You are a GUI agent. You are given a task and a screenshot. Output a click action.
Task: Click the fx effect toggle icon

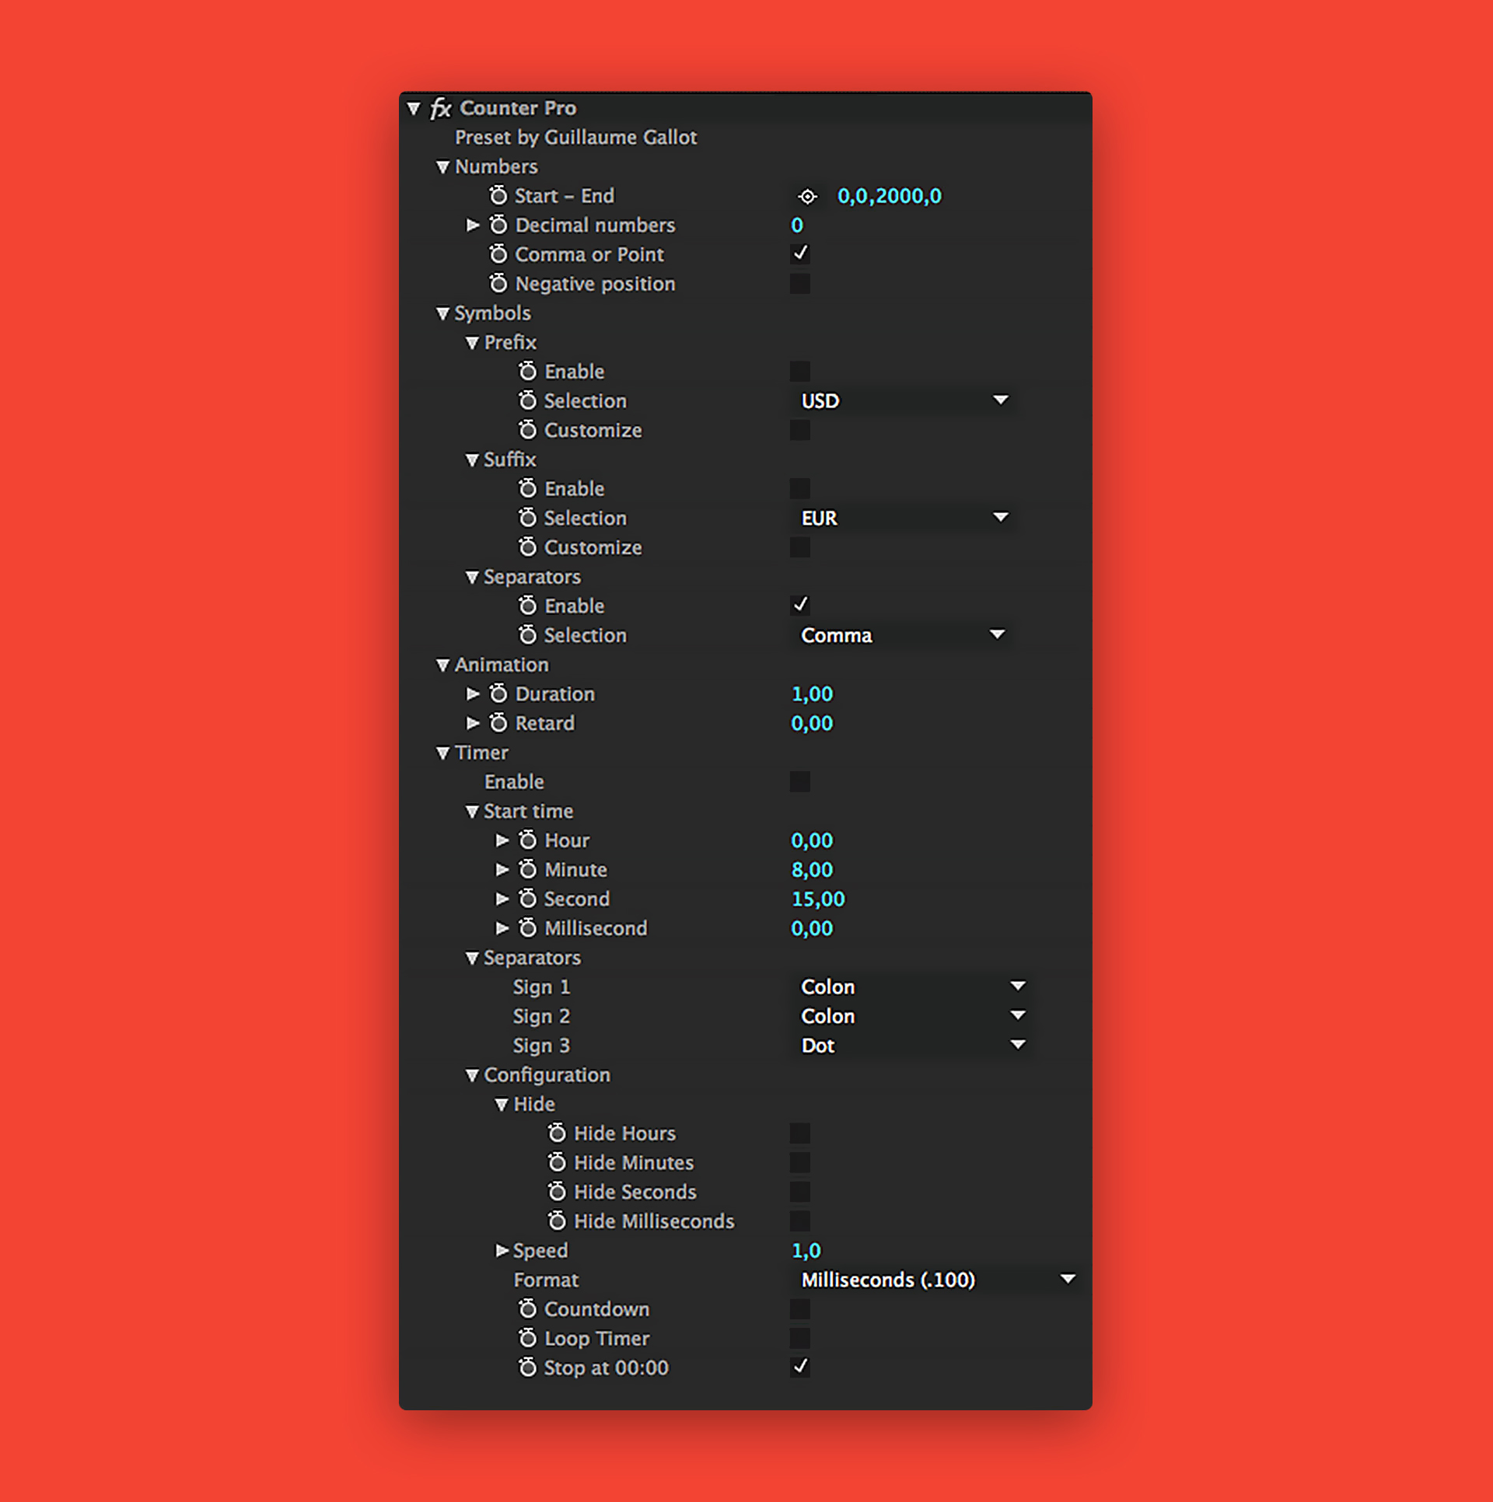tap(441, 108)
